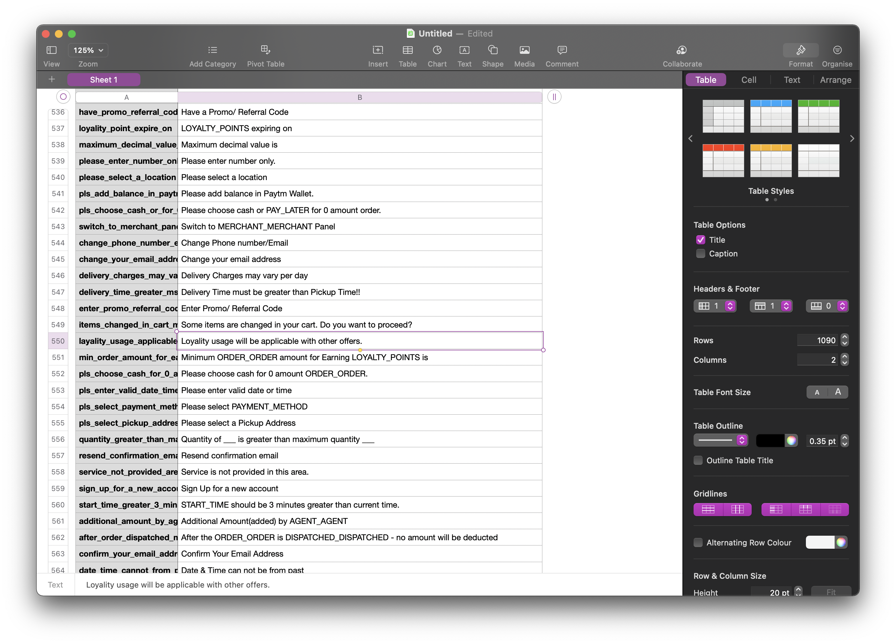The width and height of the screenshot is (896, 644).
Task: Open the 125% zoom dropdown
Action: click(88, 50)
